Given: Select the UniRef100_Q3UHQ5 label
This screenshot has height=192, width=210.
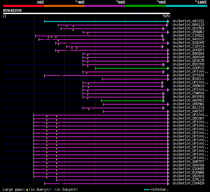Looking at the screenshot, I should point(188,169).
